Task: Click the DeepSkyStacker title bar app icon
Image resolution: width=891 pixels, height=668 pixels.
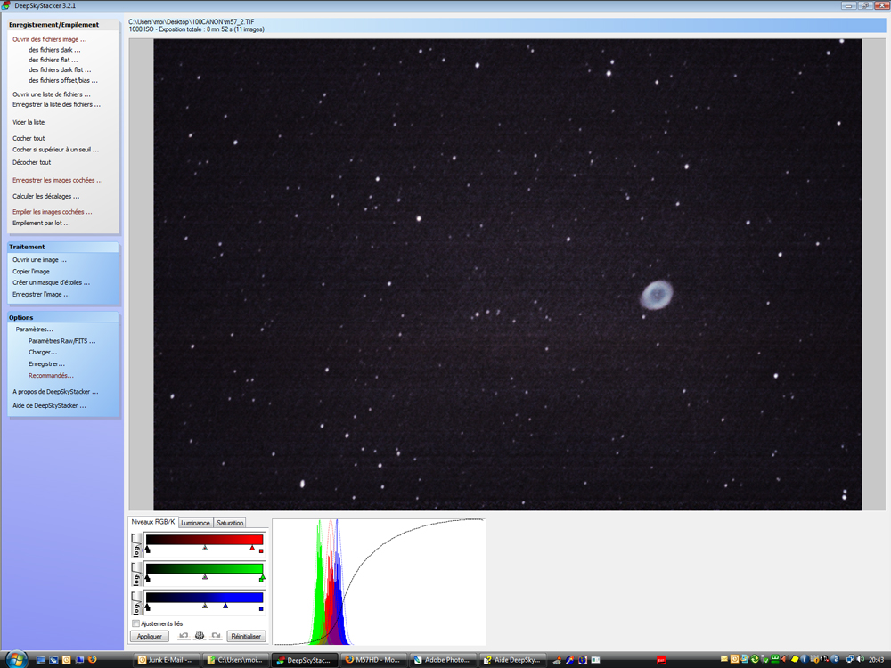Action: [x=5, y=5]
